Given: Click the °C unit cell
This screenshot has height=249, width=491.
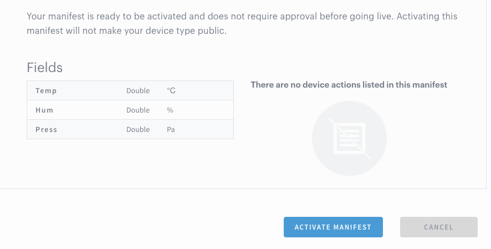Looking at the screenshot, I should [x=171, y=90].
